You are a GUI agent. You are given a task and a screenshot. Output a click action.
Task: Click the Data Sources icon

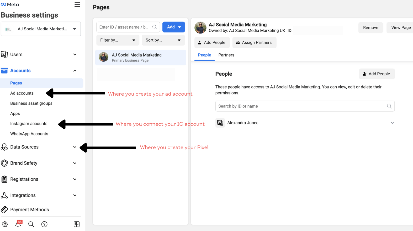point(4,147)
